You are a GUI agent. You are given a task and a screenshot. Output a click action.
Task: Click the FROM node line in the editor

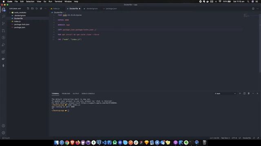click(70, 15)
